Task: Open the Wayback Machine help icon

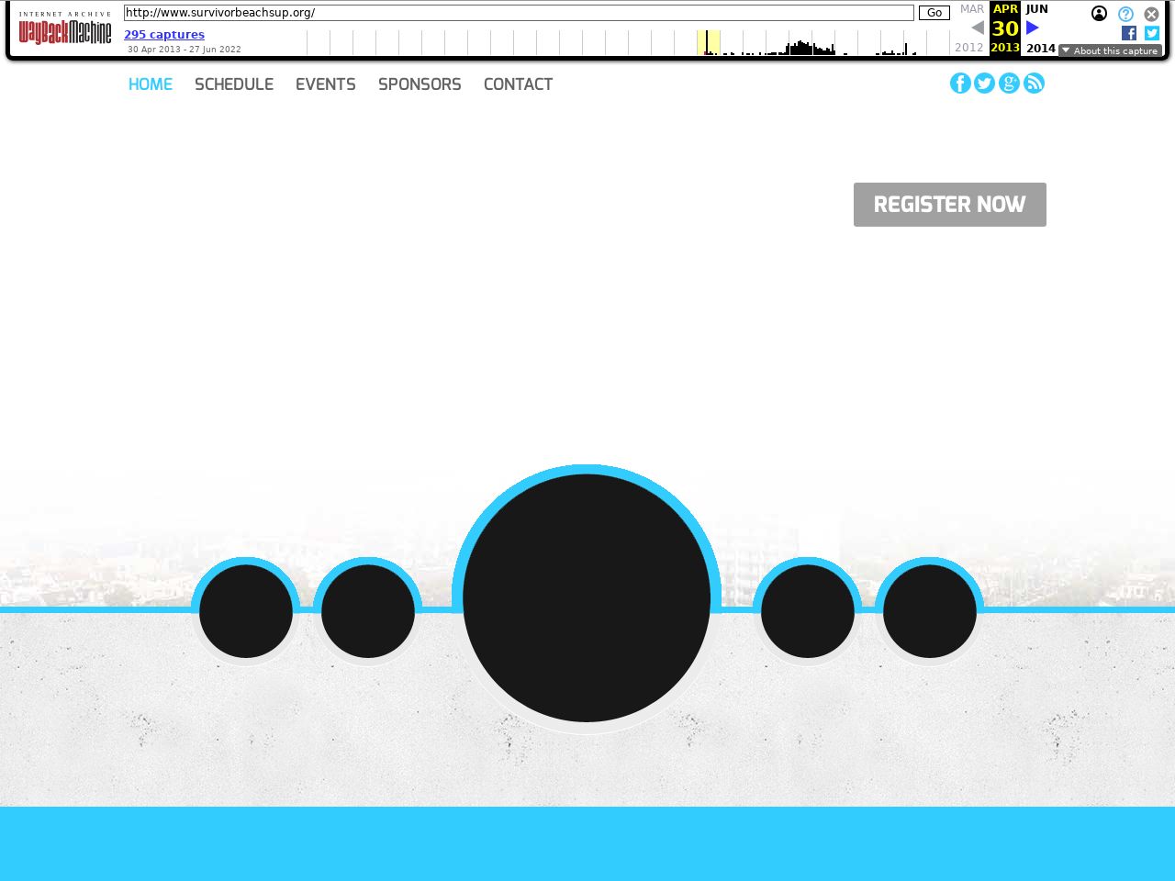Action: pos(1125,14)
